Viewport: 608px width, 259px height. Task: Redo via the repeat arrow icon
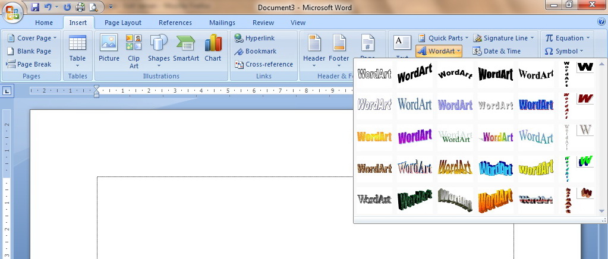(x=67, y=7)
